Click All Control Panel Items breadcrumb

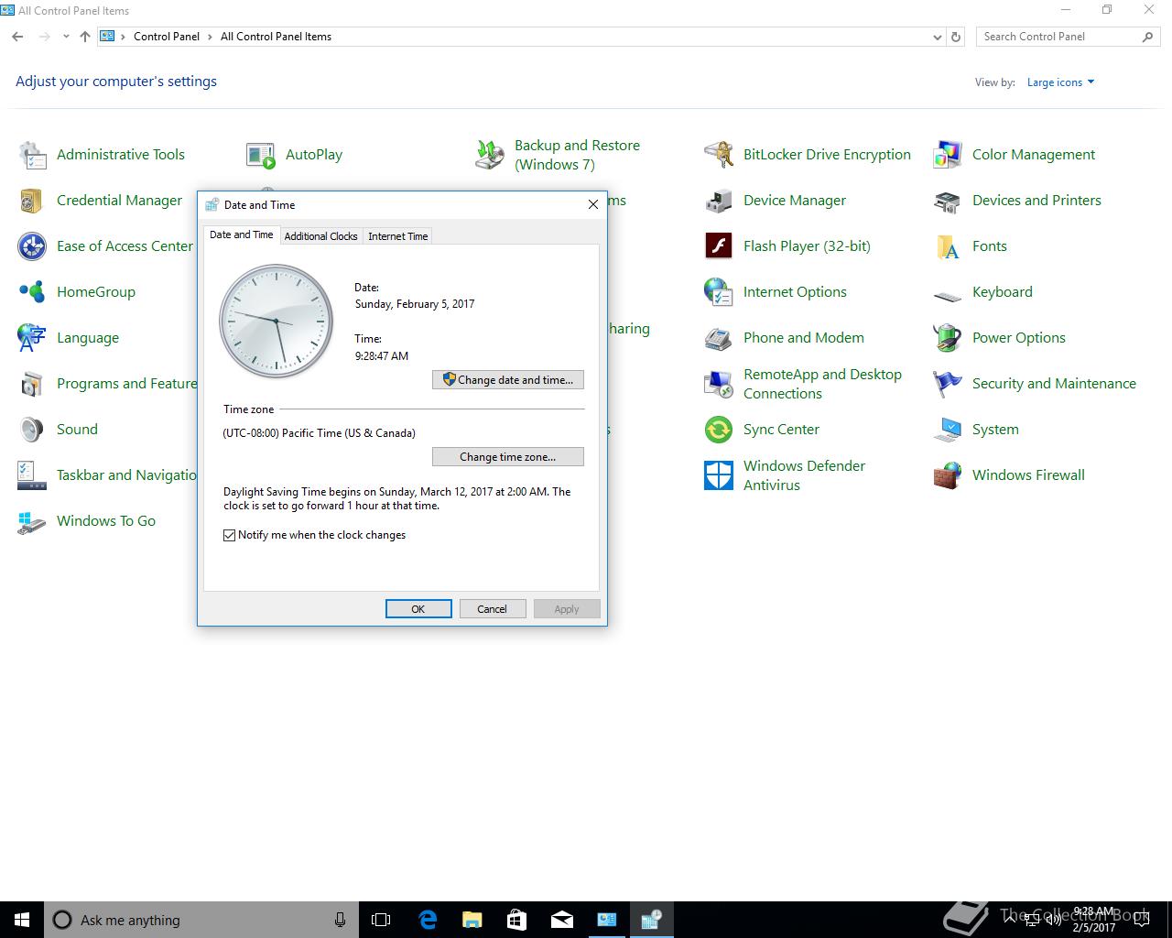pos(276,37)
